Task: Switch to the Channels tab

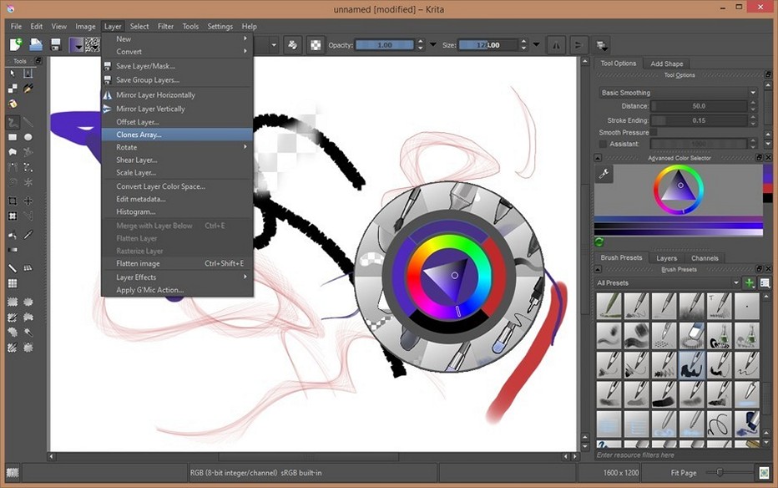Action: (x=705, y=257)
